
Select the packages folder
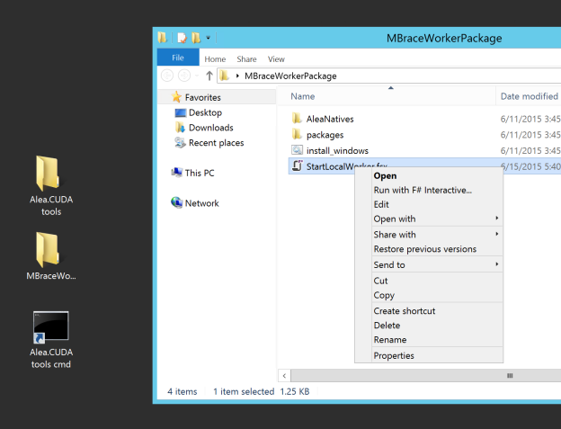[x=325, y=135]
